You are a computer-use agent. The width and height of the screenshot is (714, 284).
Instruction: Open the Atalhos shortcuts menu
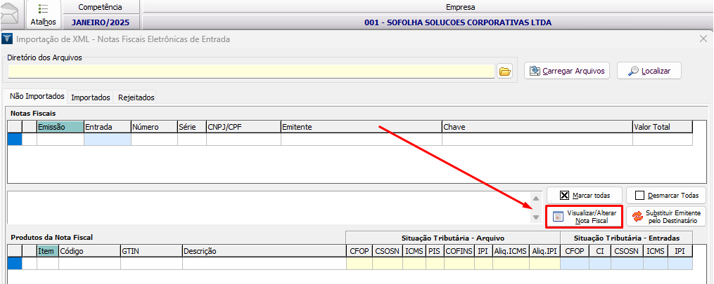[x=44, y=15]
